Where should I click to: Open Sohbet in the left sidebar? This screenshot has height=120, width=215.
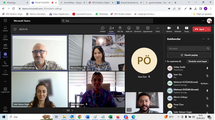point(5,38)
